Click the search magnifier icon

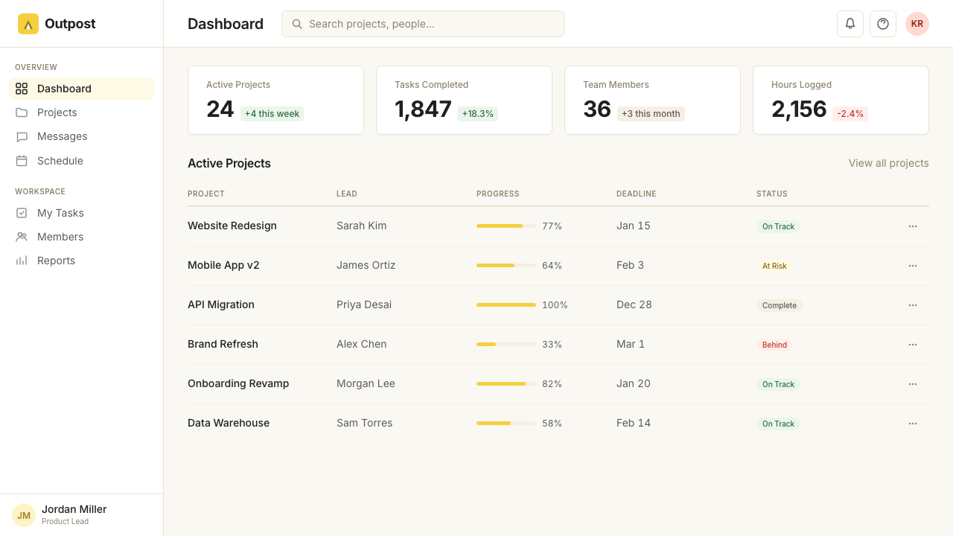(x=297, y=24)
